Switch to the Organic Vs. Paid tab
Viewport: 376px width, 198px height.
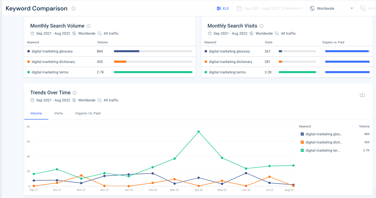[x=87, y=113]
